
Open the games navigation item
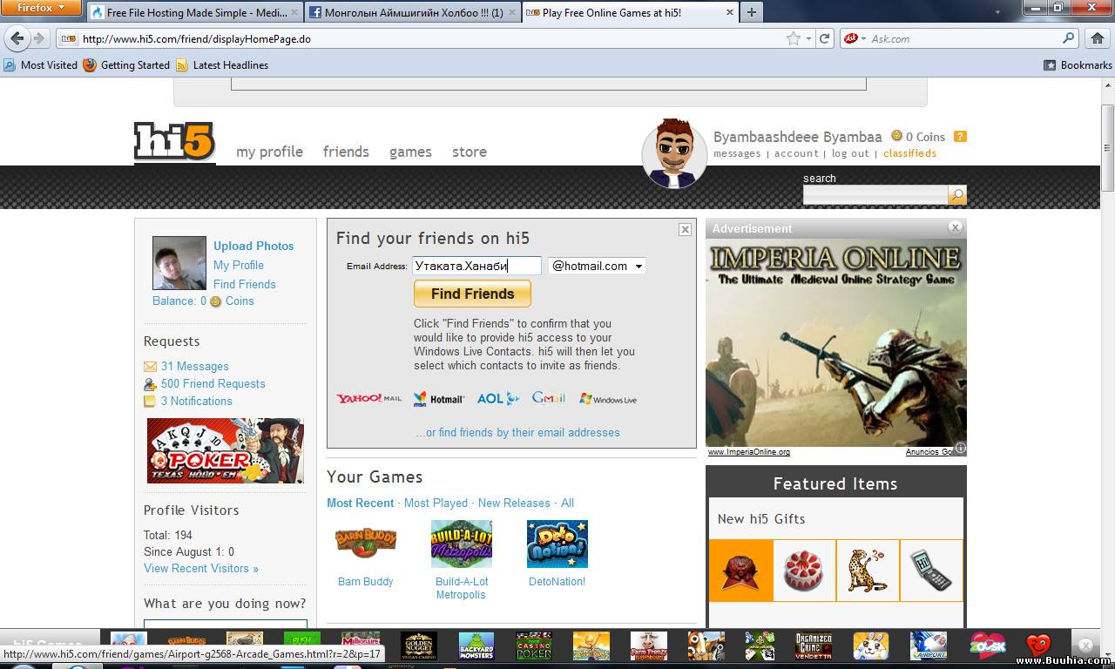(x=410, y=152)
